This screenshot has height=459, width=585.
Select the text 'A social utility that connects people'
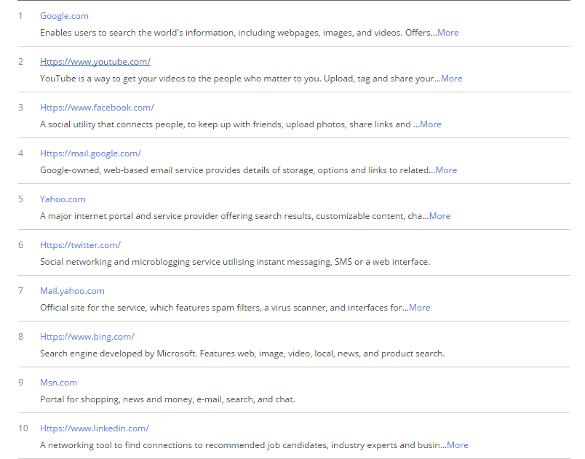point(111,124)
